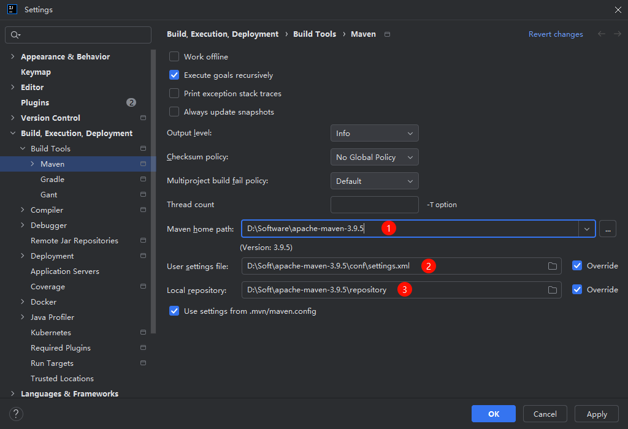
Task: Click the Thread count input field
Action: [374, 205]
